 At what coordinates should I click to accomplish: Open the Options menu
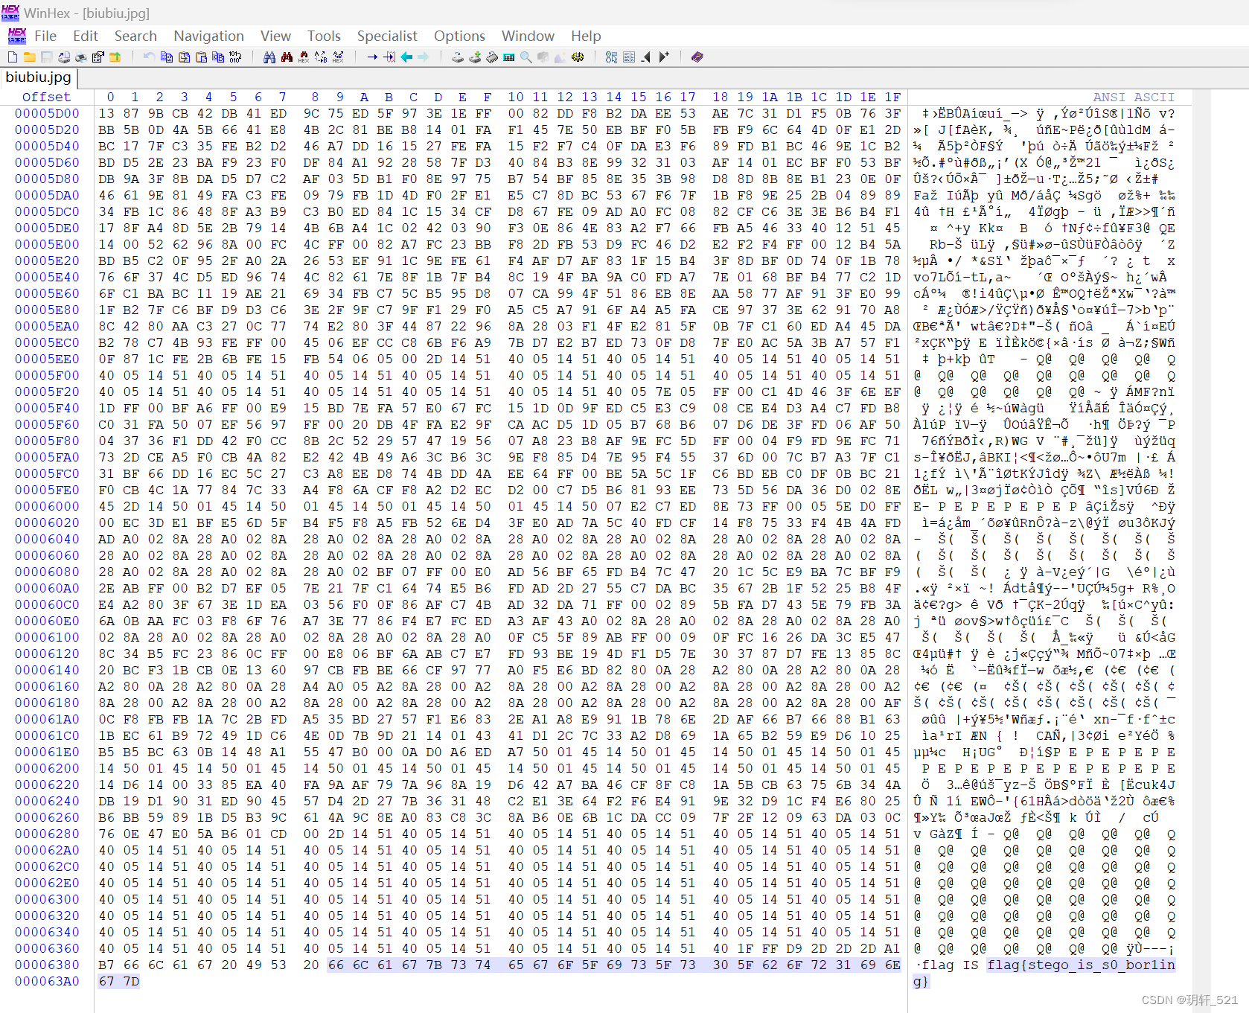point(459,36)
